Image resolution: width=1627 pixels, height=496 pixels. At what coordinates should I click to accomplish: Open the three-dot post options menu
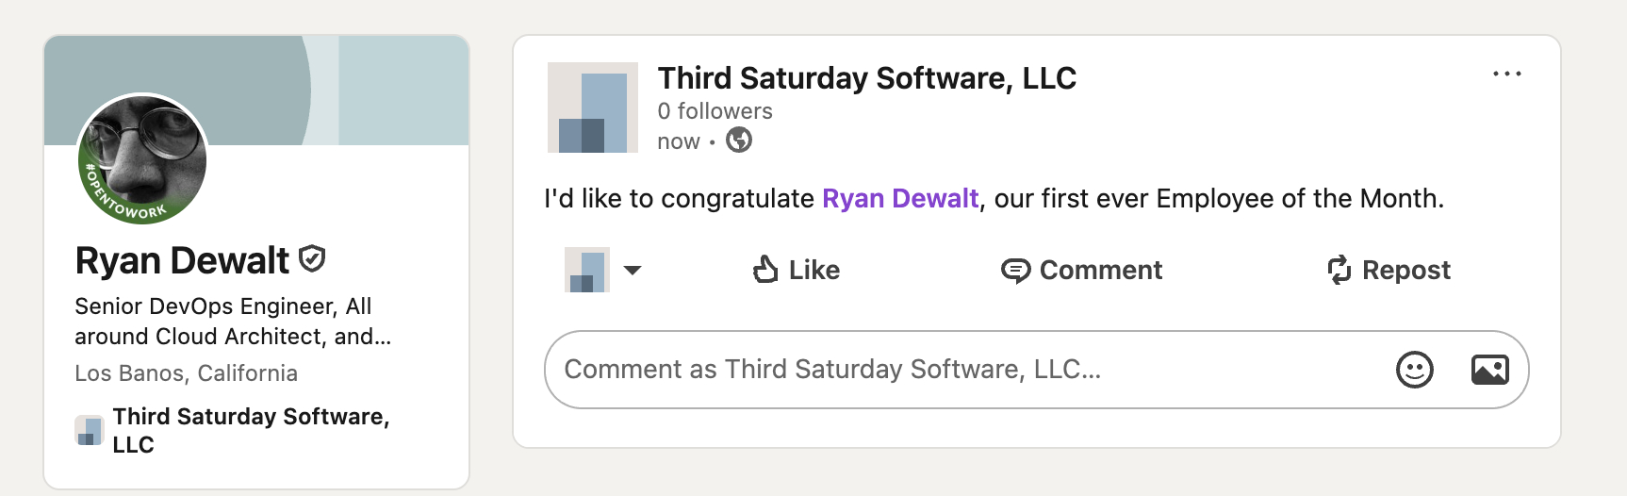pyautogui.click(x=1506, y=74)
